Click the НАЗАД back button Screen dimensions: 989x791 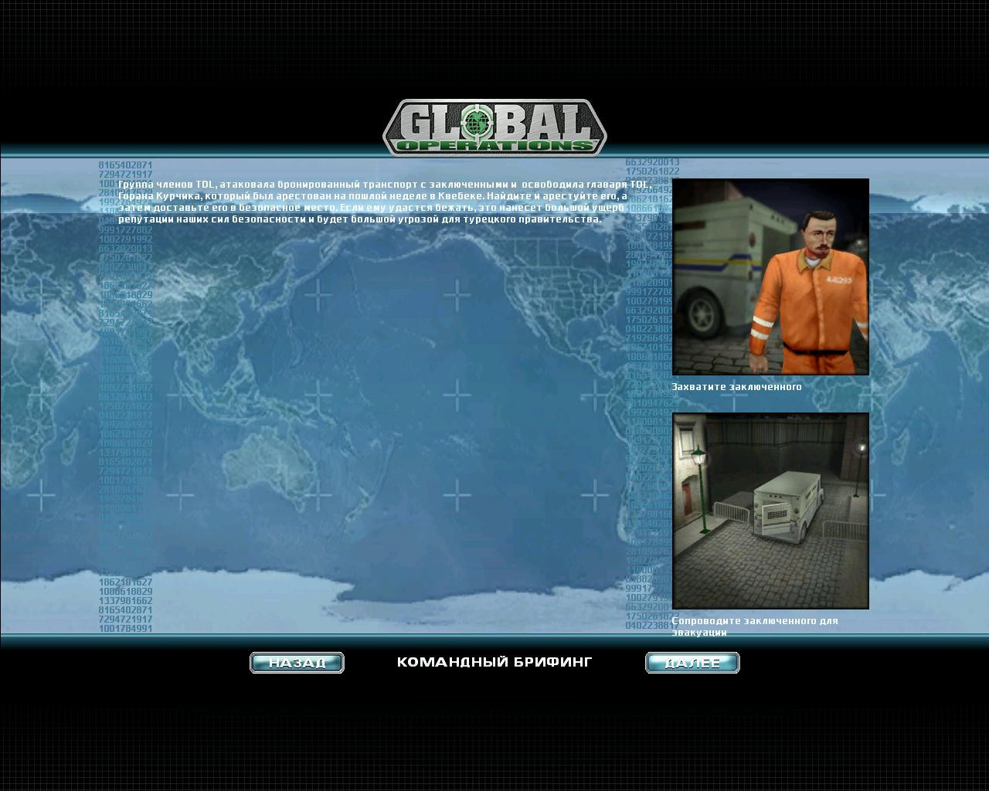click(297, 663)
